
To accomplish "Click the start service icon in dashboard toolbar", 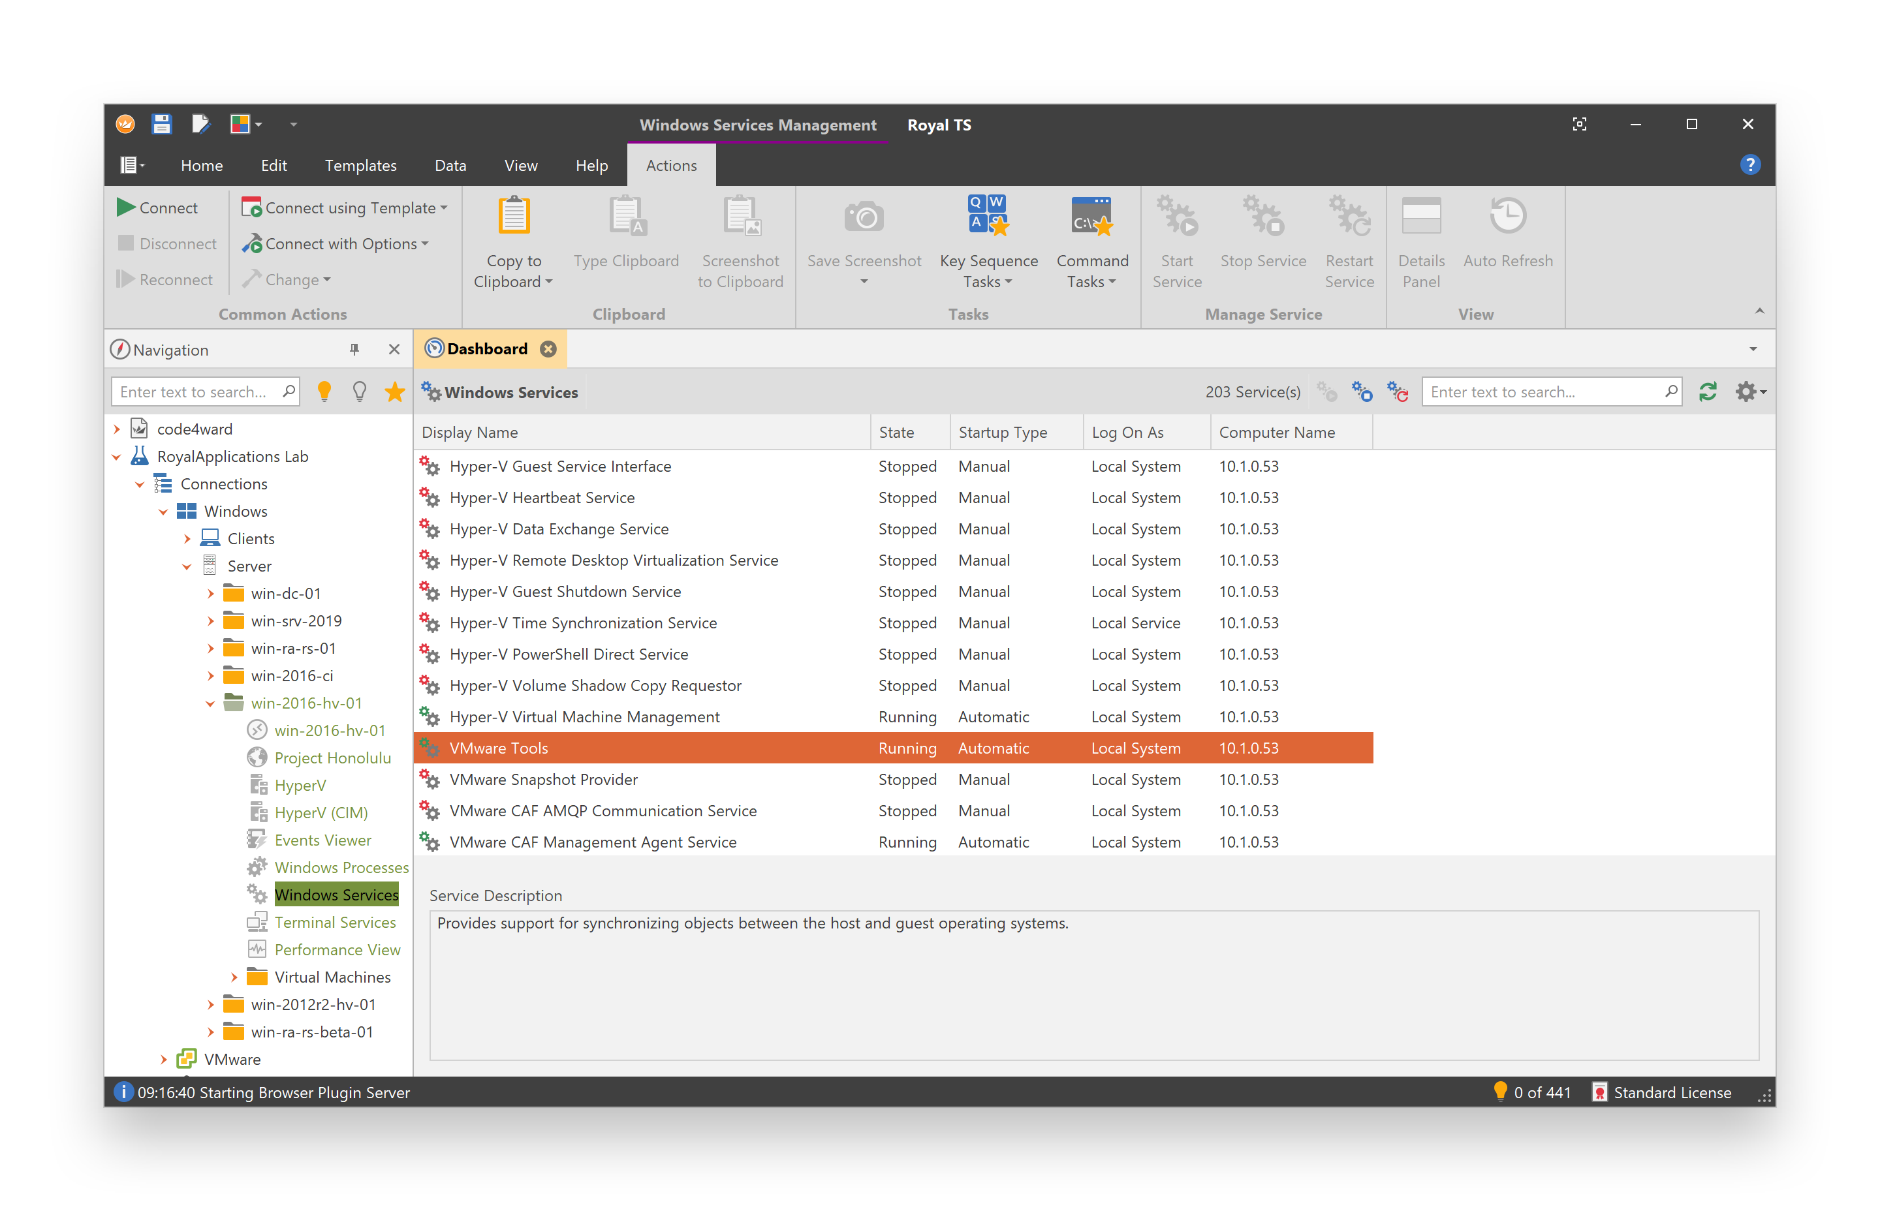I will click(1327, 391).
